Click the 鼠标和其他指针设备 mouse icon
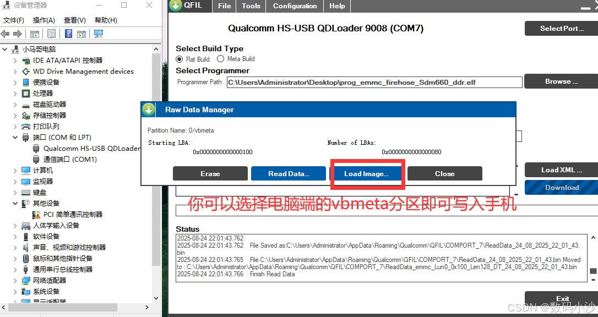 click(26, 259)
